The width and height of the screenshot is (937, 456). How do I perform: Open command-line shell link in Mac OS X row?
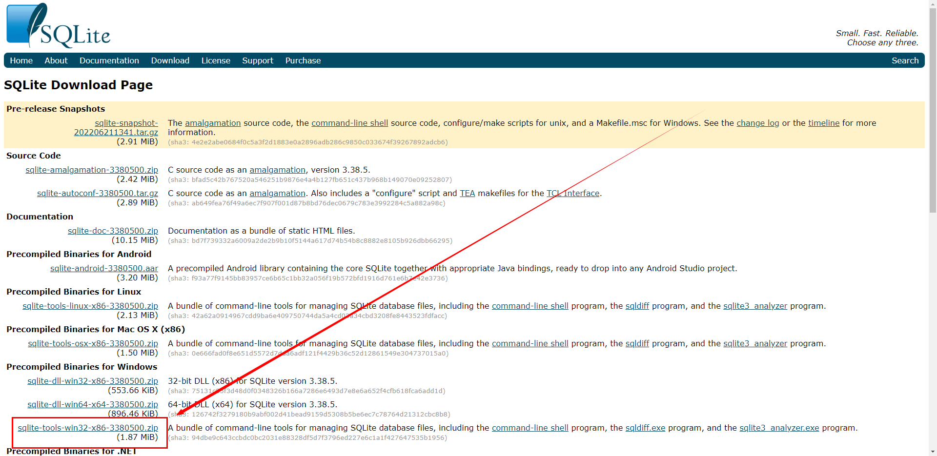coord(530,343)
